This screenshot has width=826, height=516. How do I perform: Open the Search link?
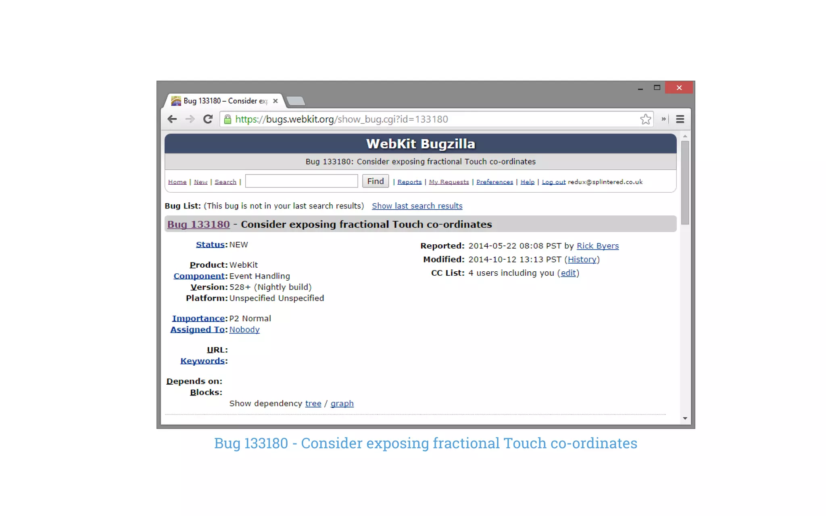click(x=225, y=182)
